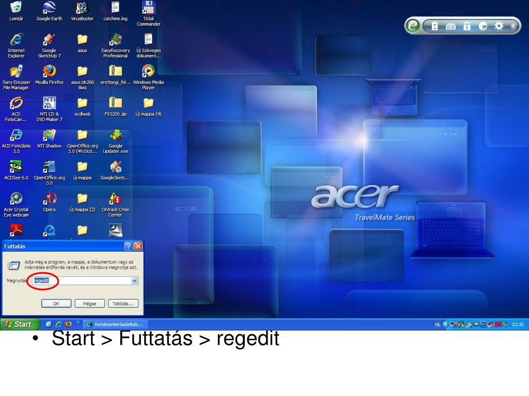Image resolution: width=529 pixels, height=396 pixels.
Task: Select the catchme.log file icon
Action: [115, 11]
